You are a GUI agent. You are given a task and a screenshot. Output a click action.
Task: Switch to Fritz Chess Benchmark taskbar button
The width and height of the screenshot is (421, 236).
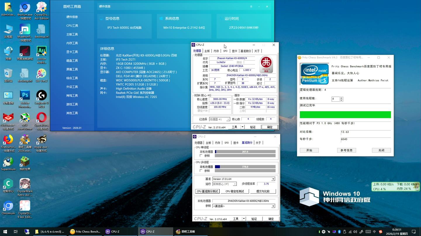[x=85, y=232]
